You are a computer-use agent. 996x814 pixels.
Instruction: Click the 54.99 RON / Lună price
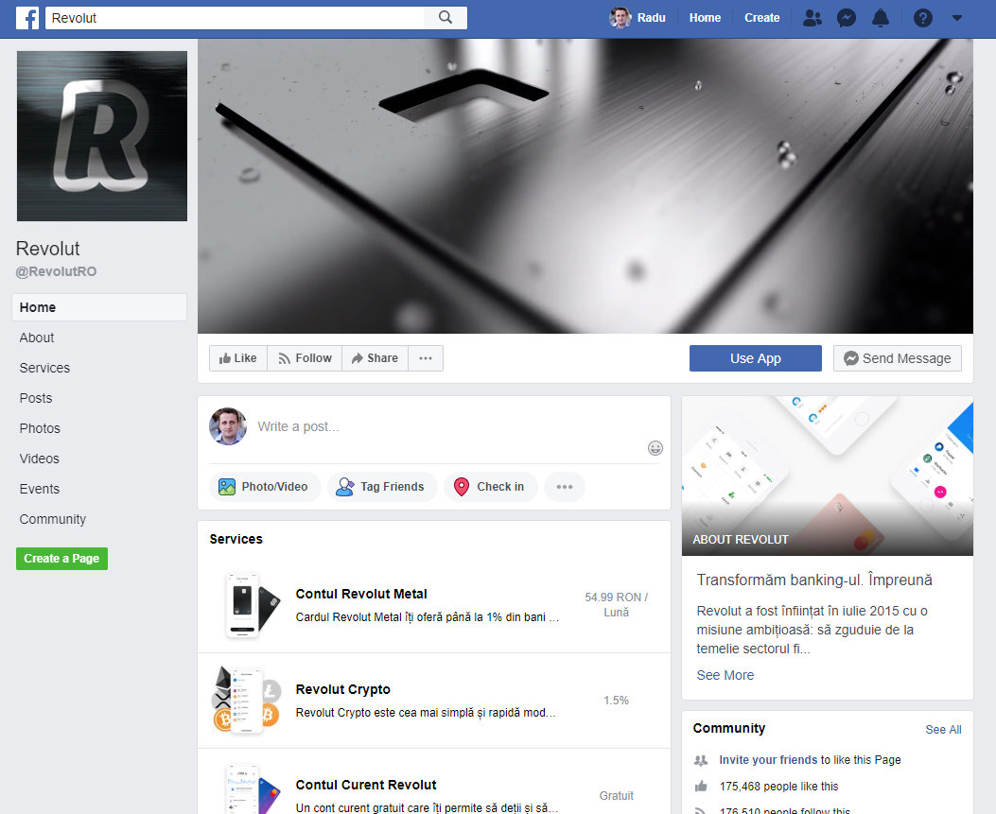point(616,605)
